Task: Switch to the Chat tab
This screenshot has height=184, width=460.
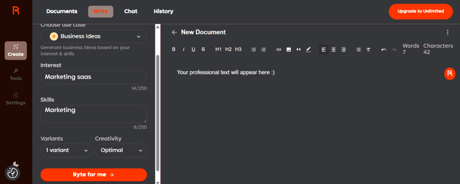Action: coord(131,11)
